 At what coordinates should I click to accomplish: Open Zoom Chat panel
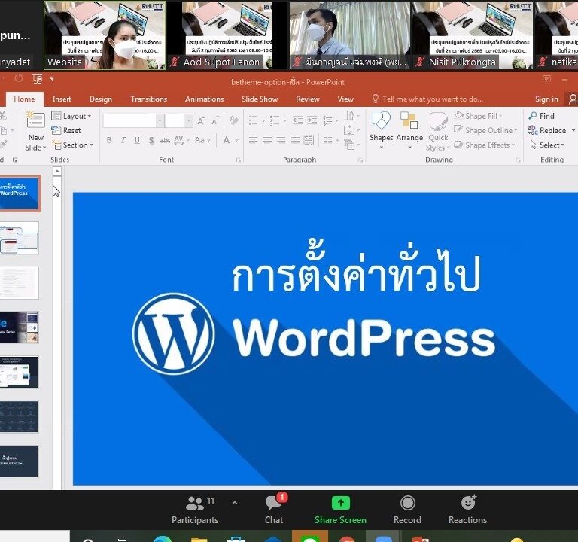(274, 510)
